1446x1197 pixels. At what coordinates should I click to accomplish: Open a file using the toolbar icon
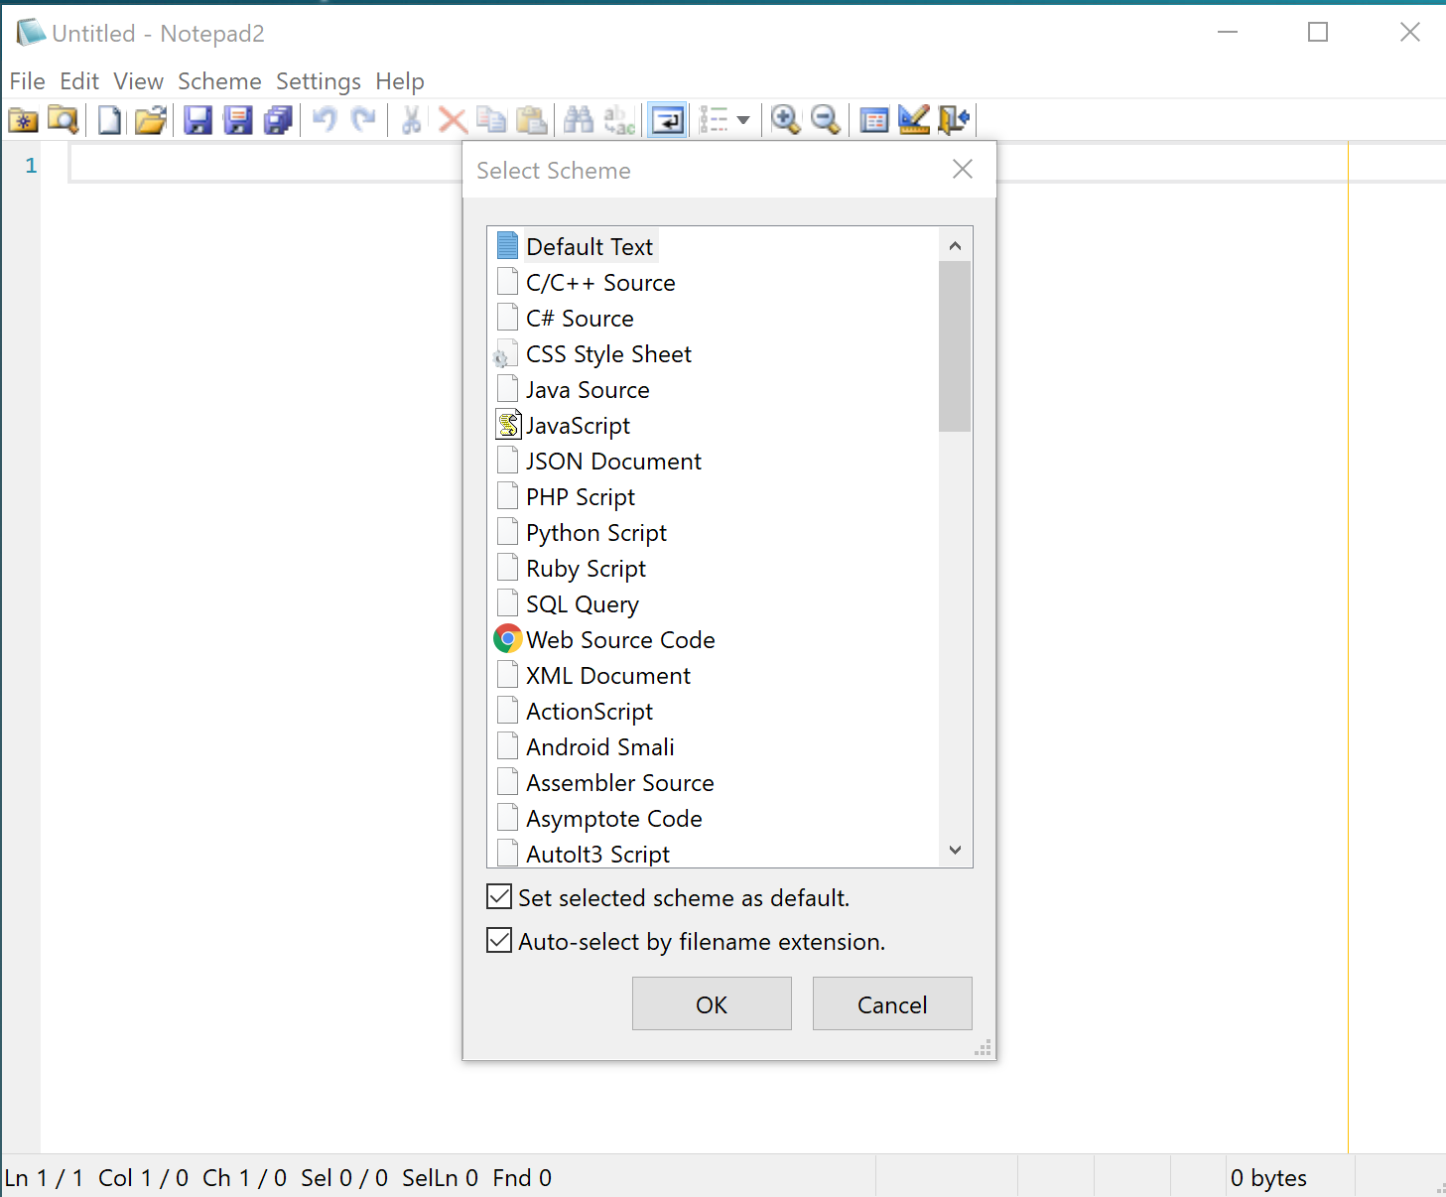coord(151,119)
